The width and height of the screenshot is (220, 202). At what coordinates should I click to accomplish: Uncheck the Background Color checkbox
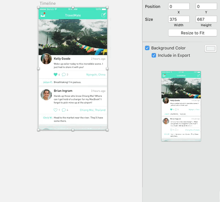pos(147,48)
